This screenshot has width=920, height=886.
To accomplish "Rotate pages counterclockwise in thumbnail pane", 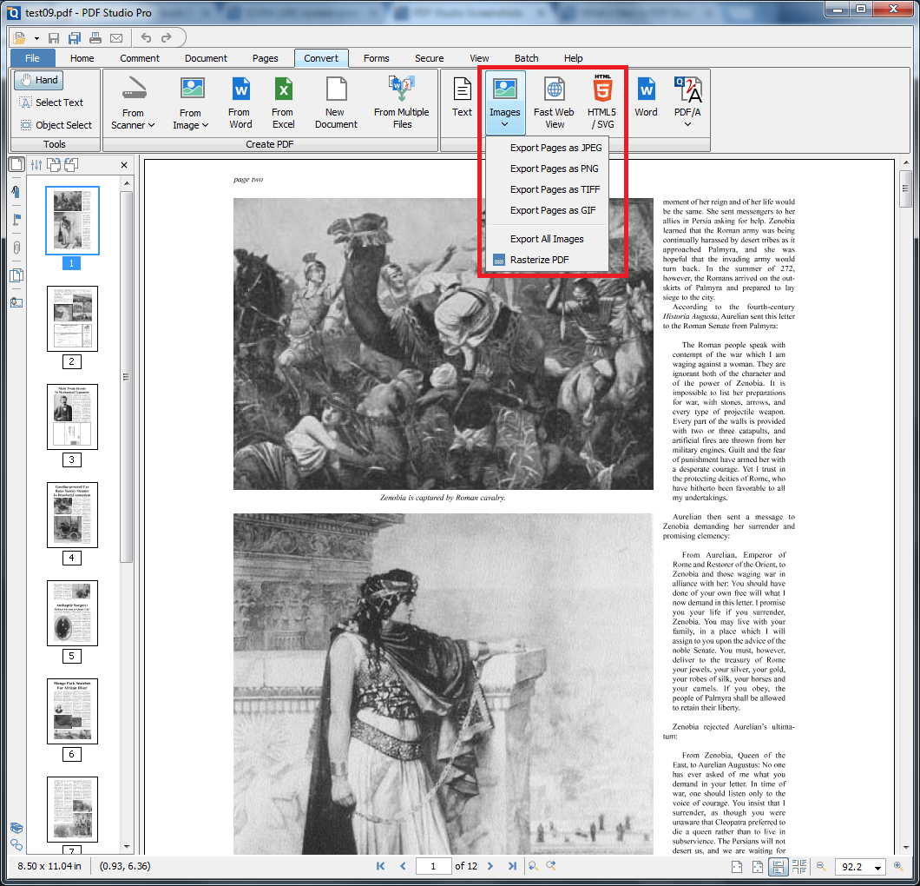I will [x=71, y=165].
